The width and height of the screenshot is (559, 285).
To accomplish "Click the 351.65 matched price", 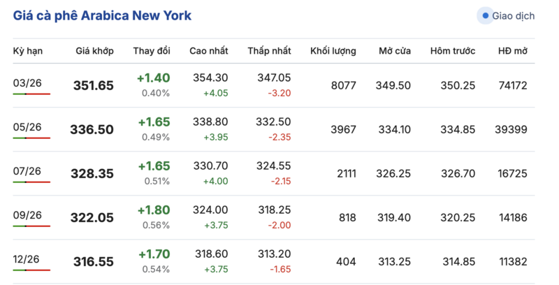I will click(x=93, y=86).
